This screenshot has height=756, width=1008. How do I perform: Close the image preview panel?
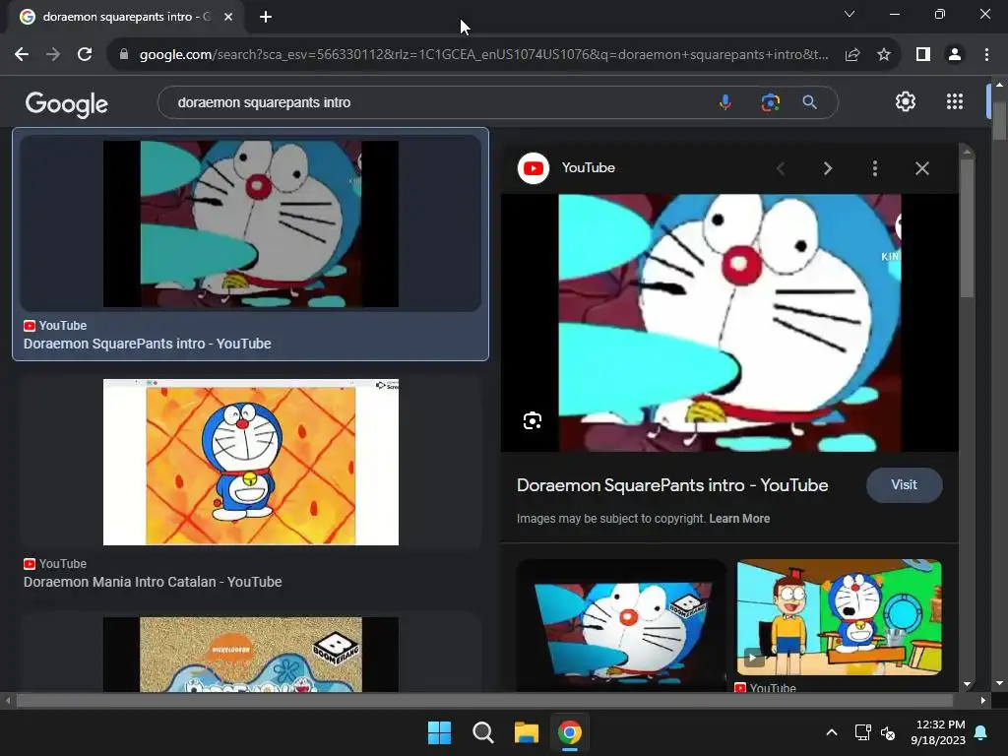click(921, 168)
